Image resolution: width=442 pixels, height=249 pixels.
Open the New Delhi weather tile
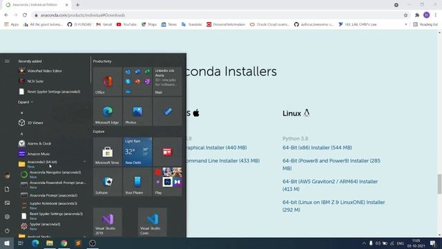point(137,152)
